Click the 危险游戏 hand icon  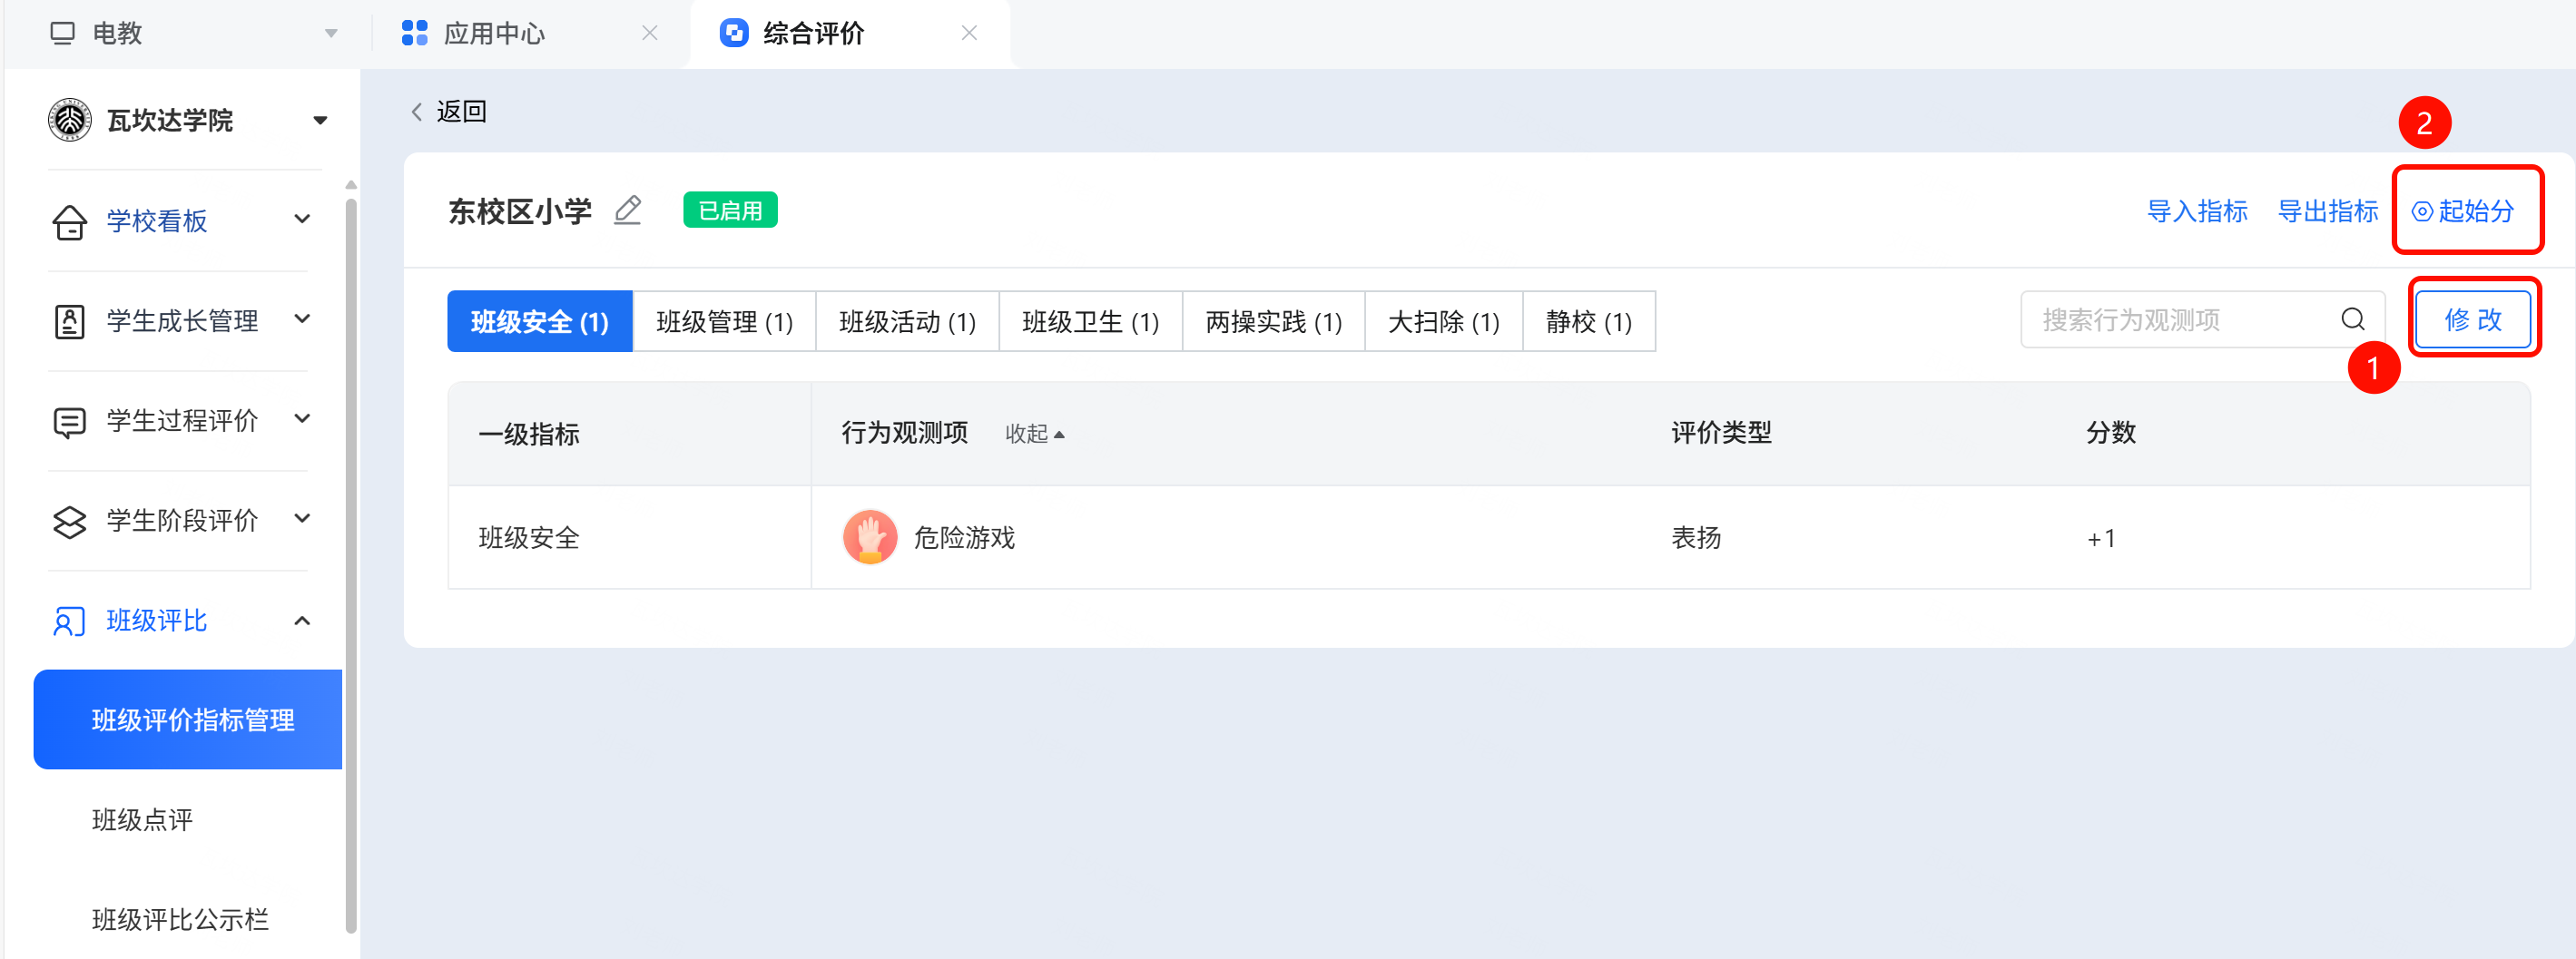[x=869, y=537]
